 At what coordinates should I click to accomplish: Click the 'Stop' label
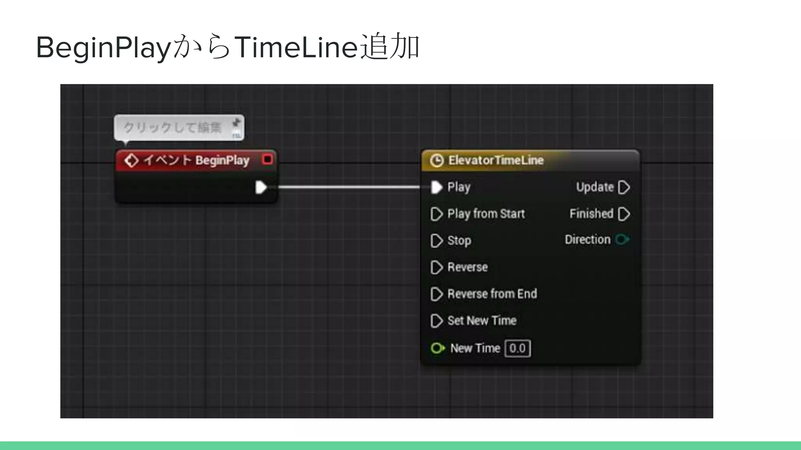point(459,241)
